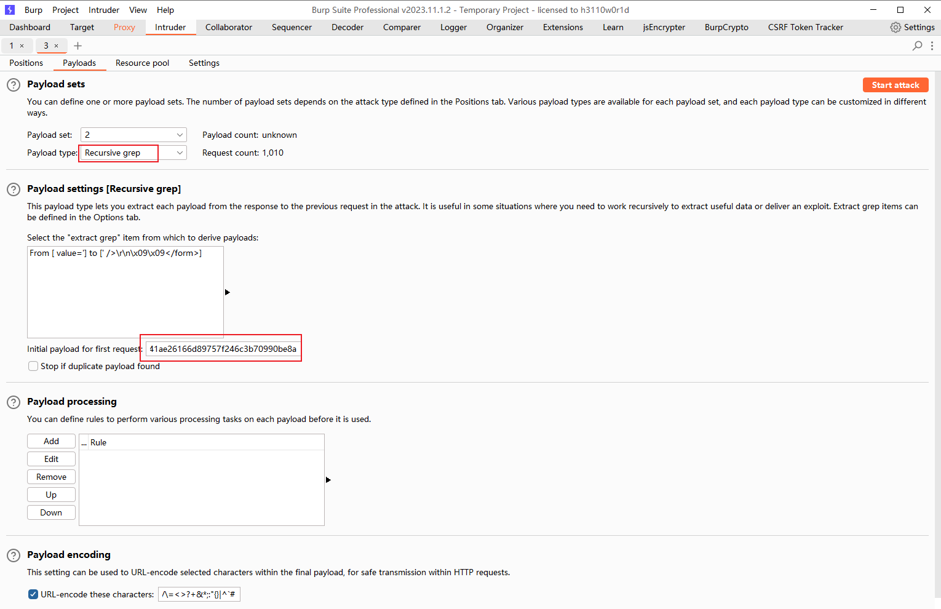
Task: Select Intruder attack tab 3
Action: point(46,46)
